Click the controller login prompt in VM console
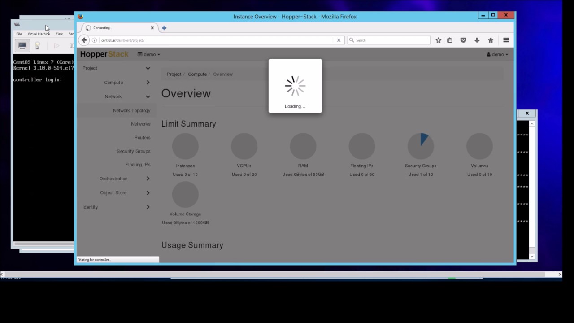 pyautogui.click(x=38, y=79)
